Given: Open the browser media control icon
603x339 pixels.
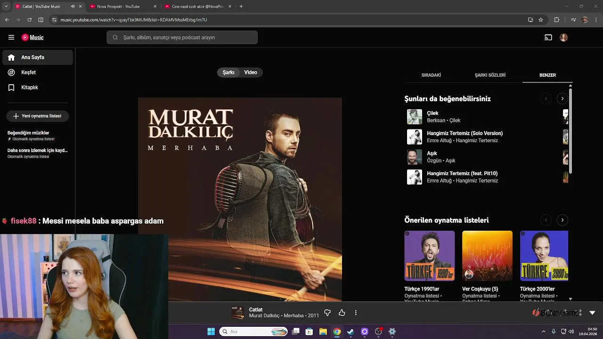Looking at the screenshot, I should 573,20.
